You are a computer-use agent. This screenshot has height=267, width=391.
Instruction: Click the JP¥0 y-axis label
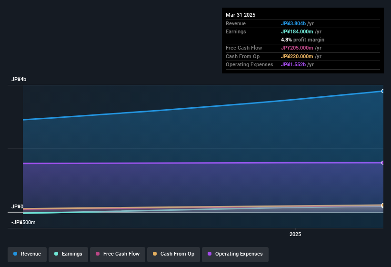point(17,206)
